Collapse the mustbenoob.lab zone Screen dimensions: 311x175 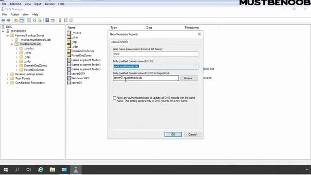pyautogui.click(x=12, y=44)
